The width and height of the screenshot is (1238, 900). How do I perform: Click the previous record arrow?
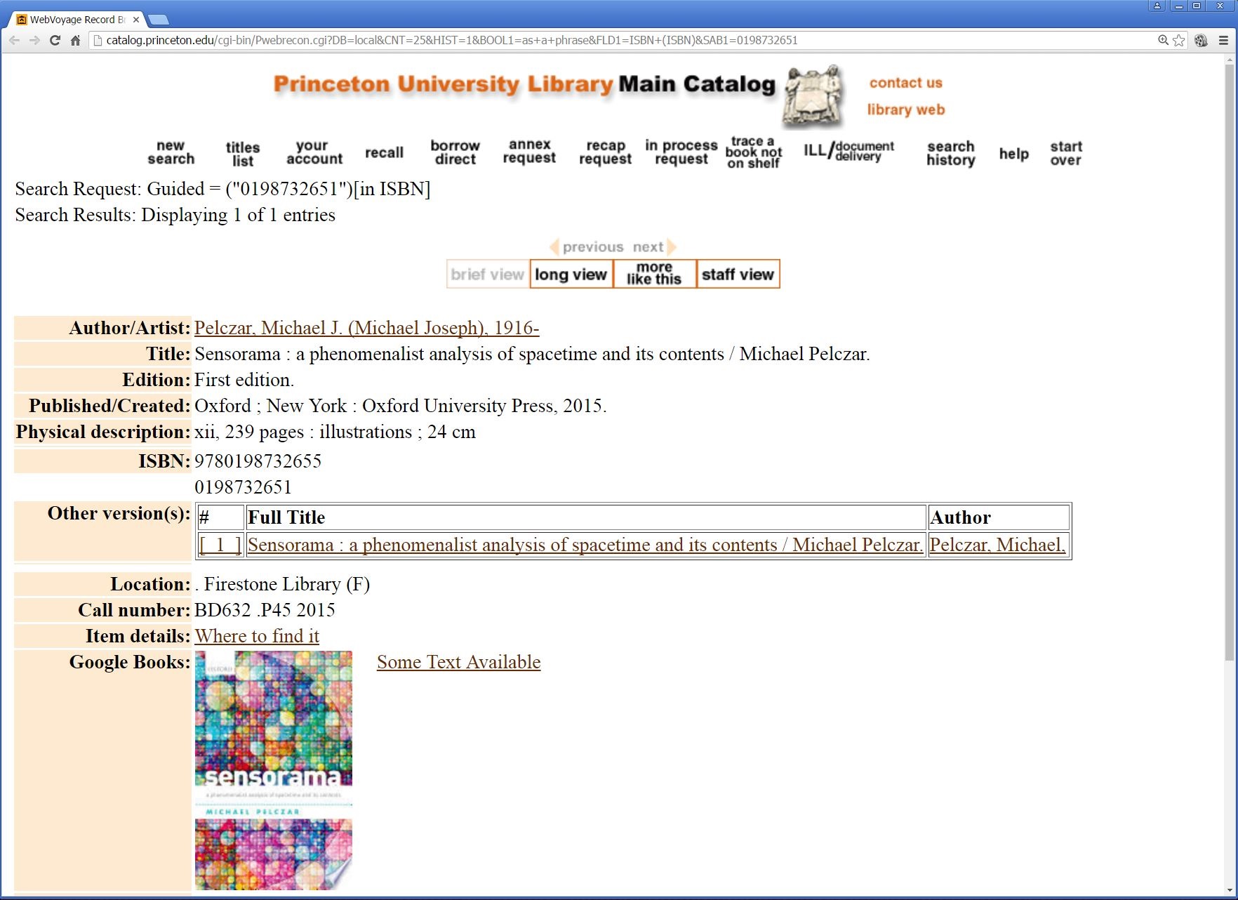coord(587,247)
